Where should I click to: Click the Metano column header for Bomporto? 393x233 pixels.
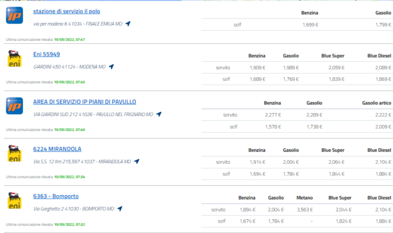(x=305, y=198)
